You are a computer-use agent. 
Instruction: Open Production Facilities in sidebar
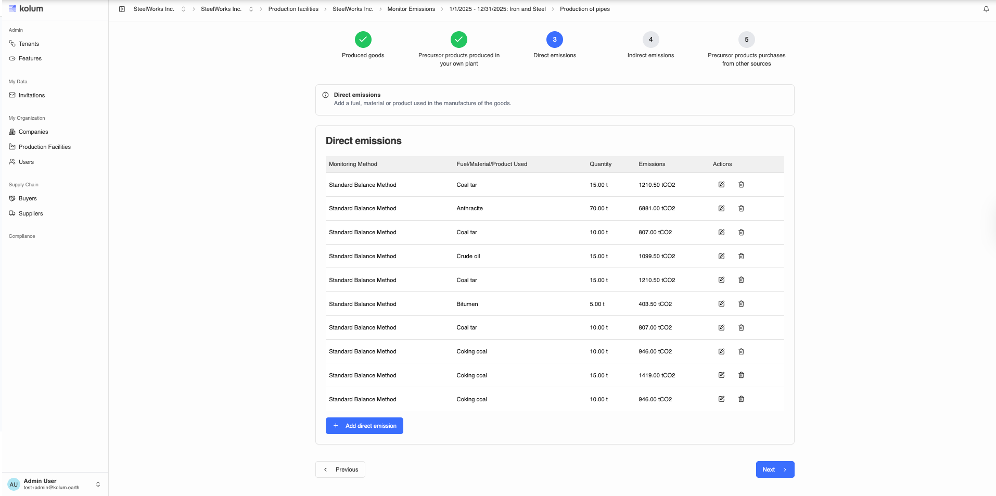pyautogui.click(x=44, y=147)
